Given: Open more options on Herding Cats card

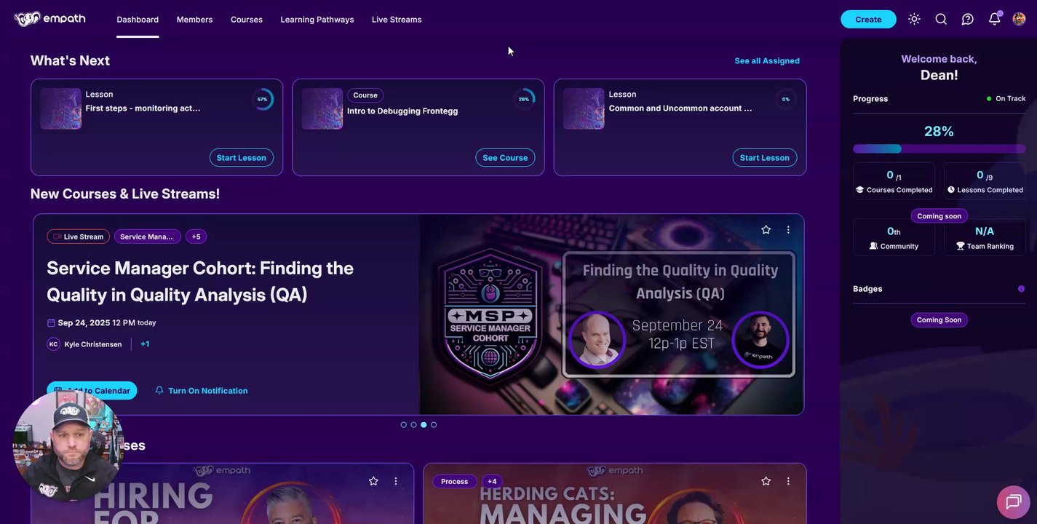Looking at the screenshot, I should click(x=788, y=481).
